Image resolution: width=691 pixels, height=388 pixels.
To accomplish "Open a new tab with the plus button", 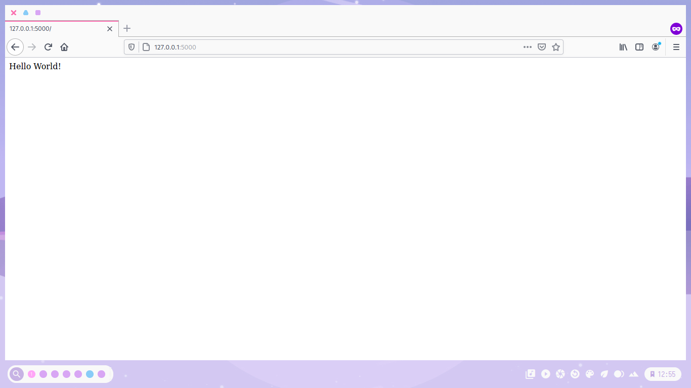I will tap(126, 29).
